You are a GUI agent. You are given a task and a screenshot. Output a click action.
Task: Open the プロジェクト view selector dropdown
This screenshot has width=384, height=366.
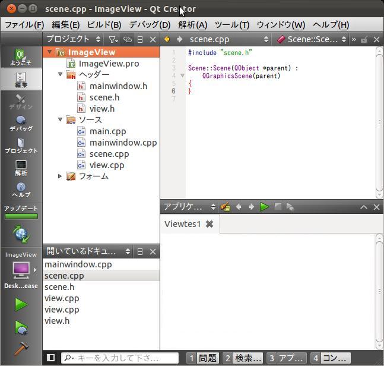tap(73, 39)
